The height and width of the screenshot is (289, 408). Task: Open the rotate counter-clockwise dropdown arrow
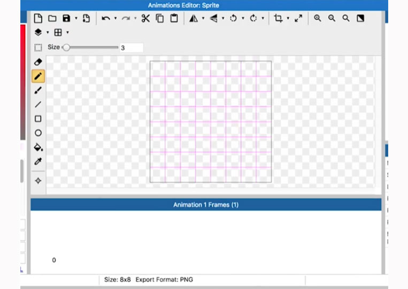243,19
